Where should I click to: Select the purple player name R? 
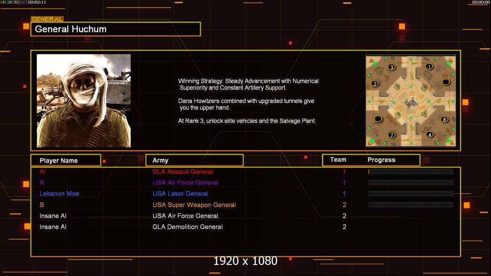[x=41, y=183]
